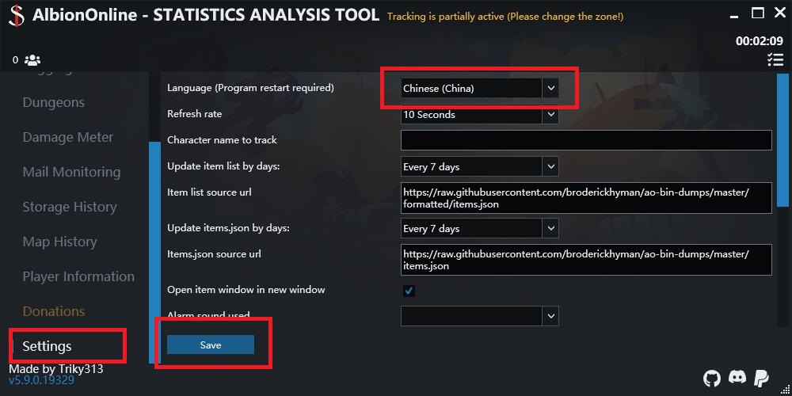The height and width of the screenshot is (396, 792).
Task: Switch to Mail Monitoring in sidebar
Action: pyautogui.click(x=71, y=172)
